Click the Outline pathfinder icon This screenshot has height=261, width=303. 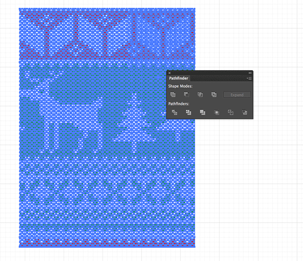pyautogui.click(x=231, y=112)
